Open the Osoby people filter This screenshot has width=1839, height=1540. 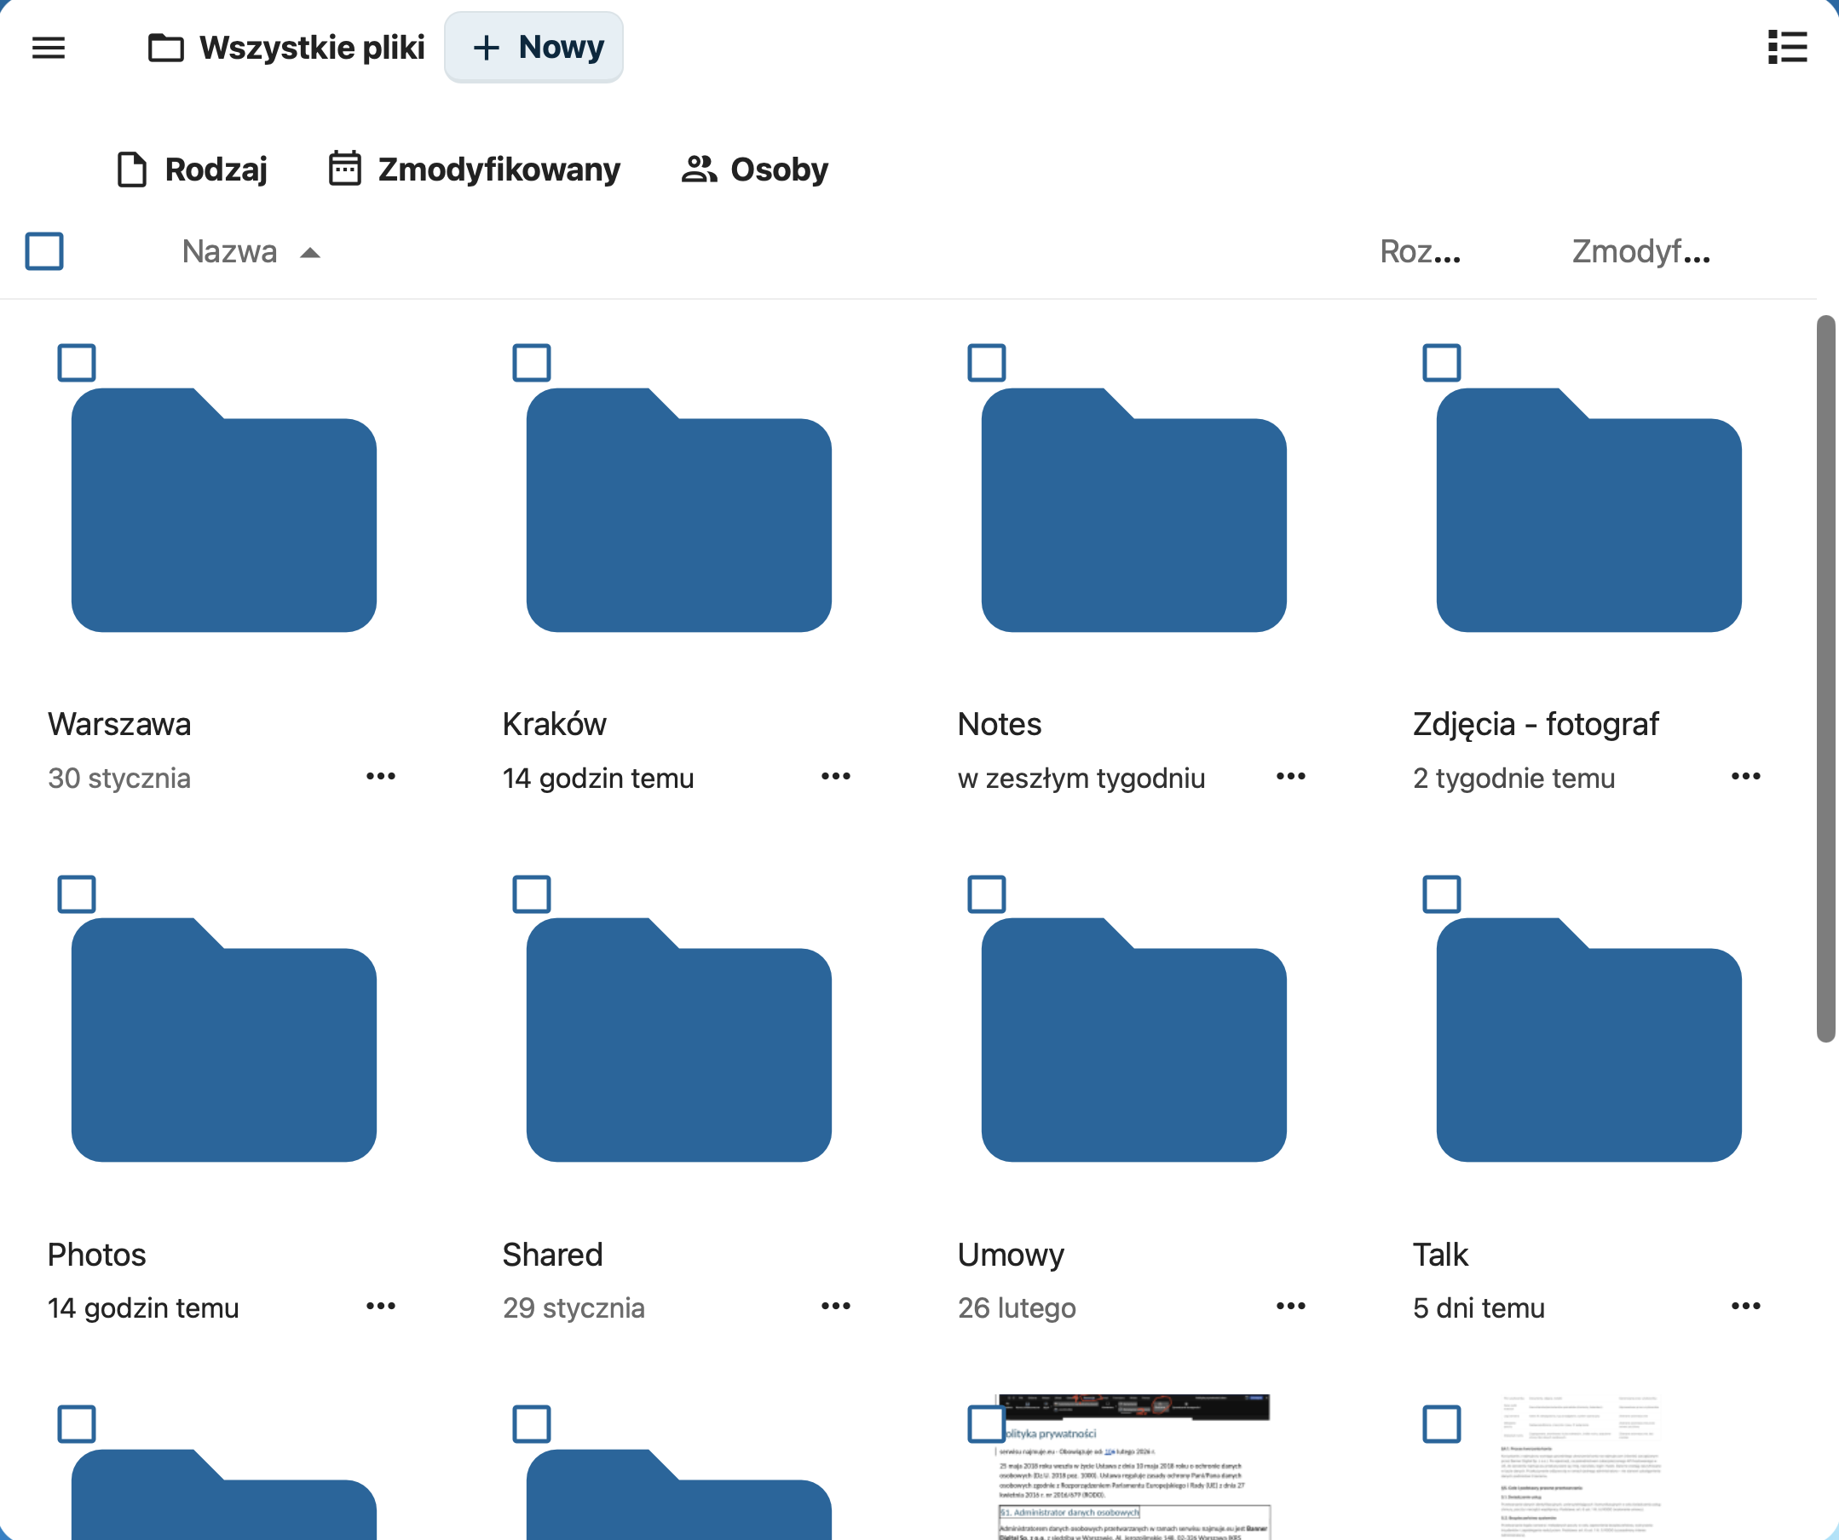pyautogui.click(x=755, y=169)
